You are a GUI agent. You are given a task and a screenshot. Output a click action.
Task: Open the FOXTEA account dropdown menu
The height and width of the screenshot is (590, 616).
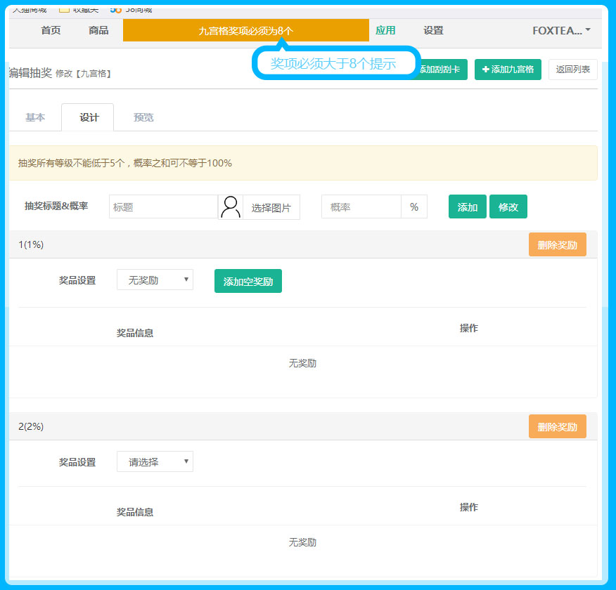click(x=561, y=30)
